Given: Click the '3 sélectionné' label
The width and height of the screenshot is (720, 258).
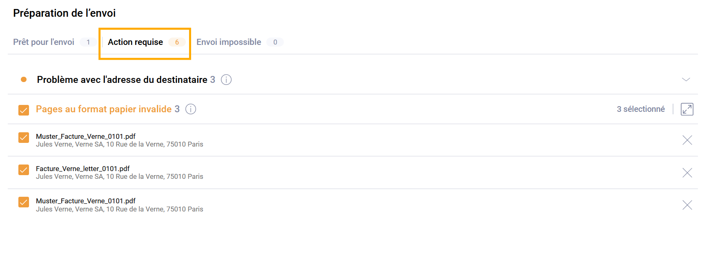Looking at the screenshot, I should (640, 109).
